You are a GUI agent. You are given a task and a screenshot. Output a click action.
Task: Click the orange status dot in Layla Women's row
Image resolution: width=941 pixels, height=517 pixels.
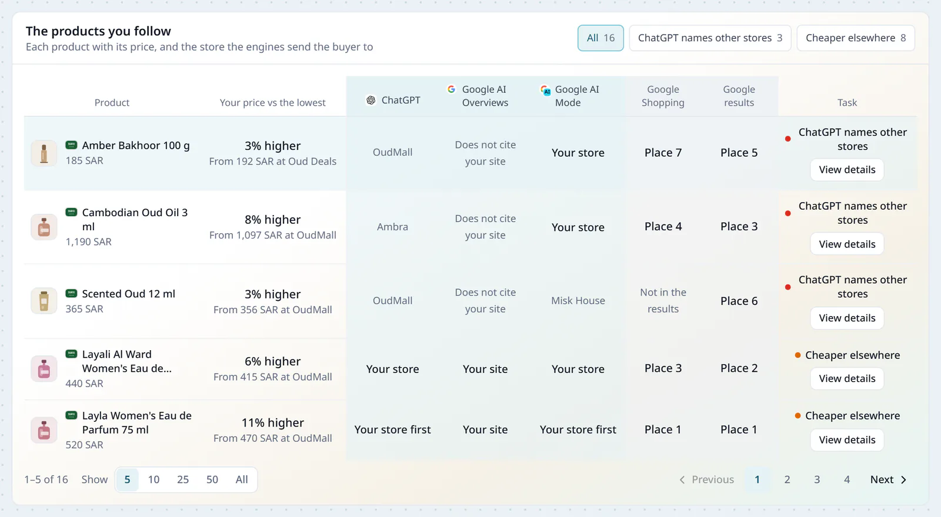tap(797, 415)
